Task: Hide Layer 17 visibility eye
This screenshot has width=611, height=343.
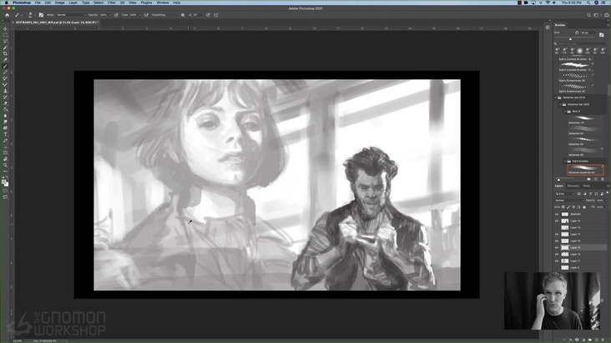Action: pyautogui.click(x=557, y=234)
